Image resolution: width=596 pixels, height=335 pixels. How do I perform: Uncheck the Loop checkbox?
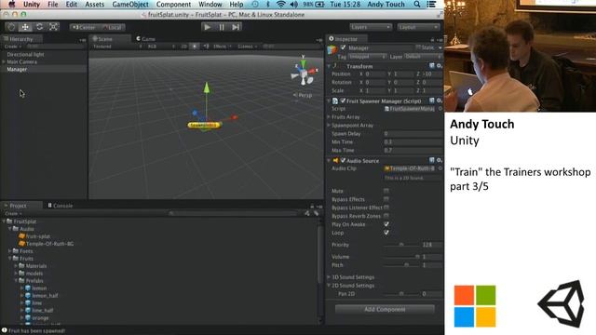pos(386,233)
